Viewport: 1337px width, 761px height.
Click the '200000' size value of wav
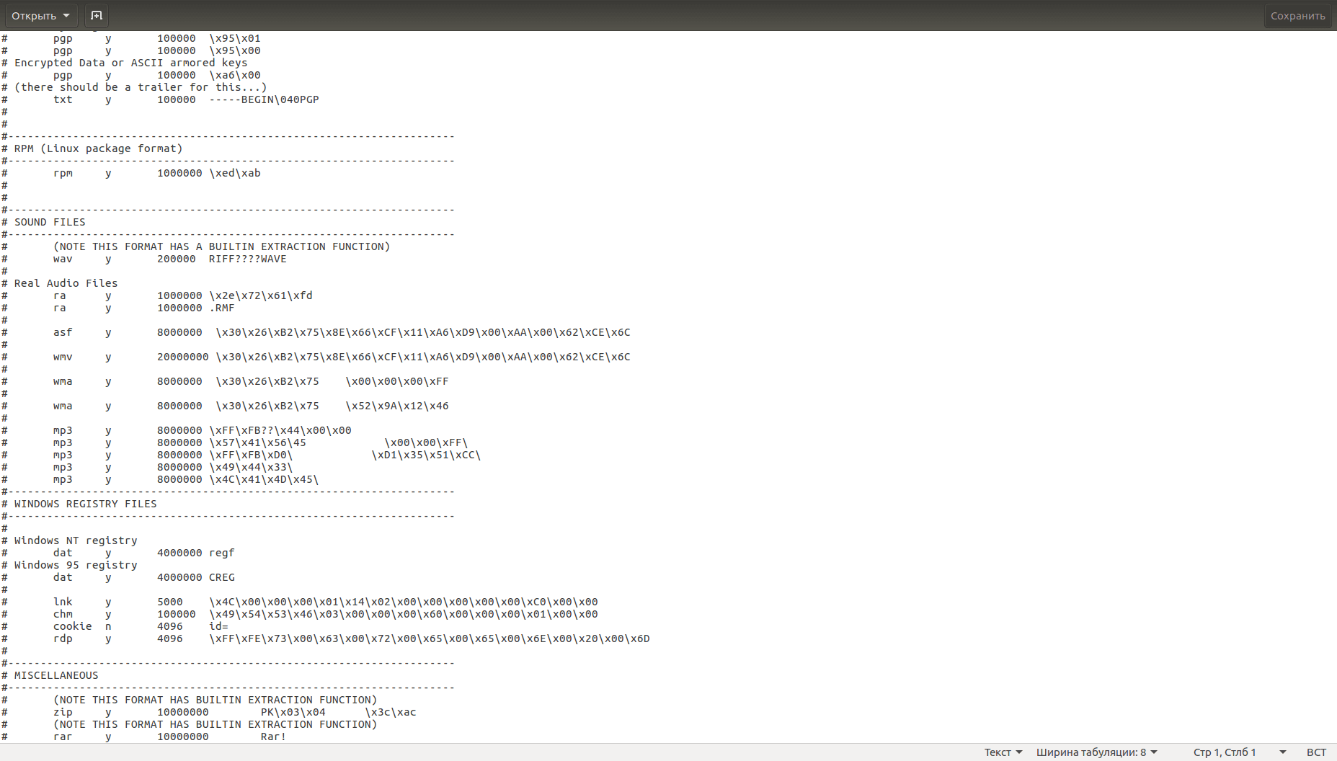[x=177, y=259]
